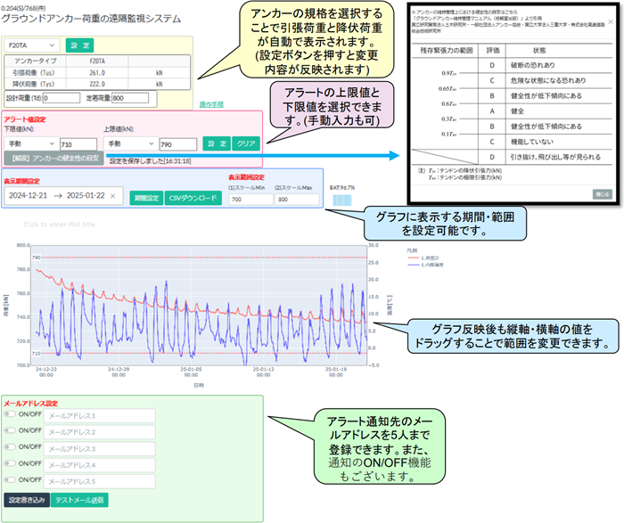
Task: Click the battery level indicator icon
Action: [341, 200]
